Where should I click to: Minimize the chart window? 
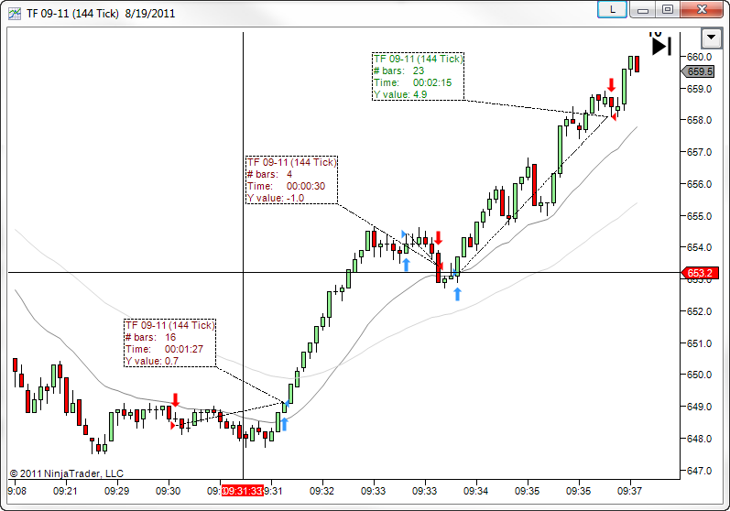point(643,9)
